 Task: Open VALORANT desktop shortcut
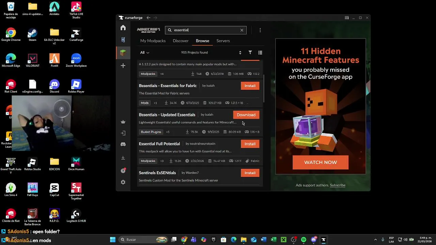(x=32, y=61)
